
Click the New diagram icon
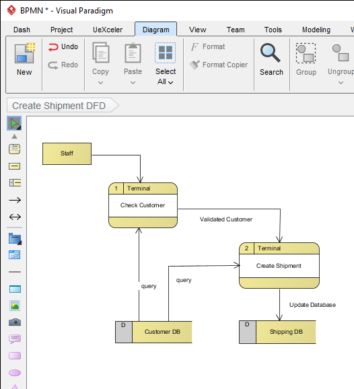pos(24,53)
